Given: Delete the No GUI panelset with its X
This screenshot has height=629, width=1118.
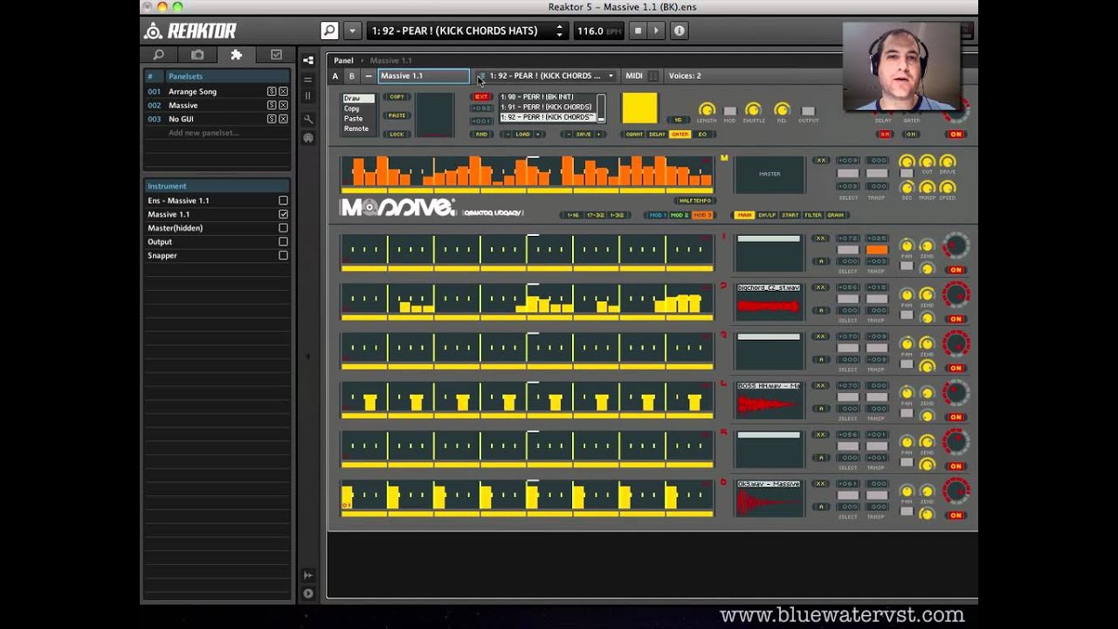Looking at the screenshot, I should 283,119.
